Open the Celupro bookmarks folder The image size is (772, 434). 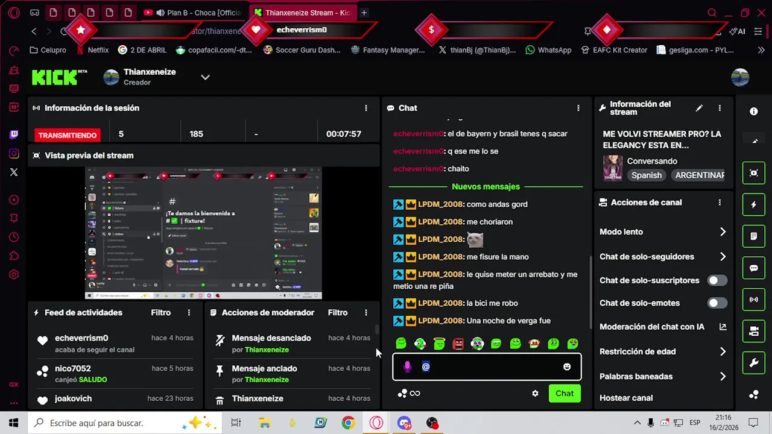point(48,50)
